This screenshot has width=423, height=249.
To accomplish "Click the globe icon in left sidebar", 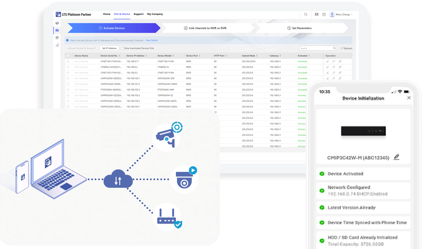I will click(57, 23).
